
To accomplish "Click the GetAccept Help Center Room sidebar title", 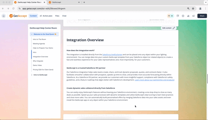I will (x=43, y=28).
